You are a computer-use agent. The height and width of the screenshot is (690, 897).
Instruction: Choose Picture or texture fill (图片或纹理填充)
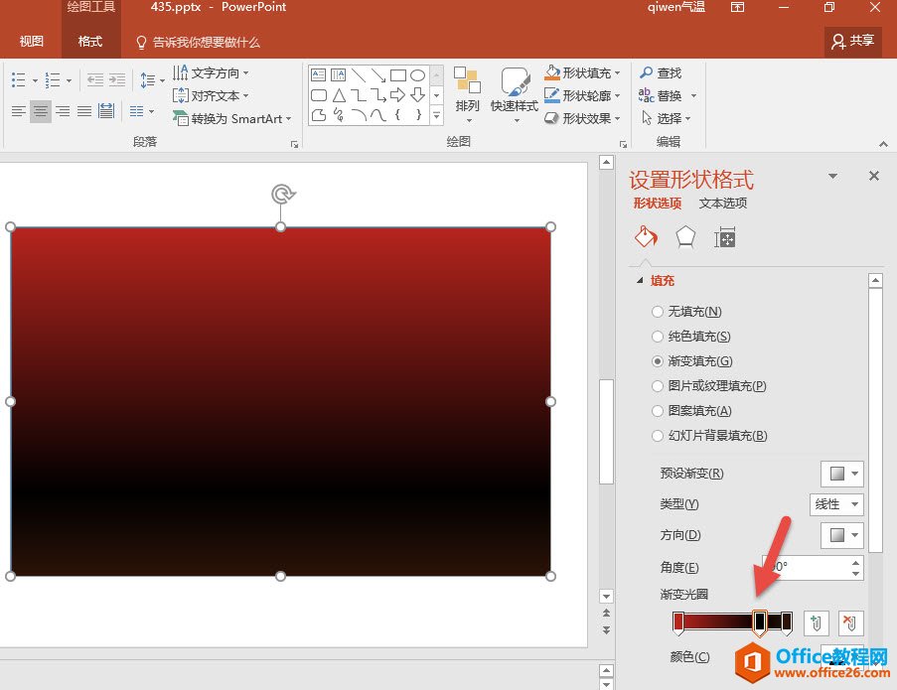(x=658, y=386)
